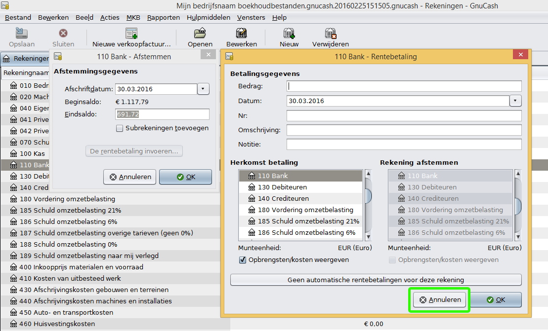
Task: Click the Nieuw account icon
Action: click(289, 33)
